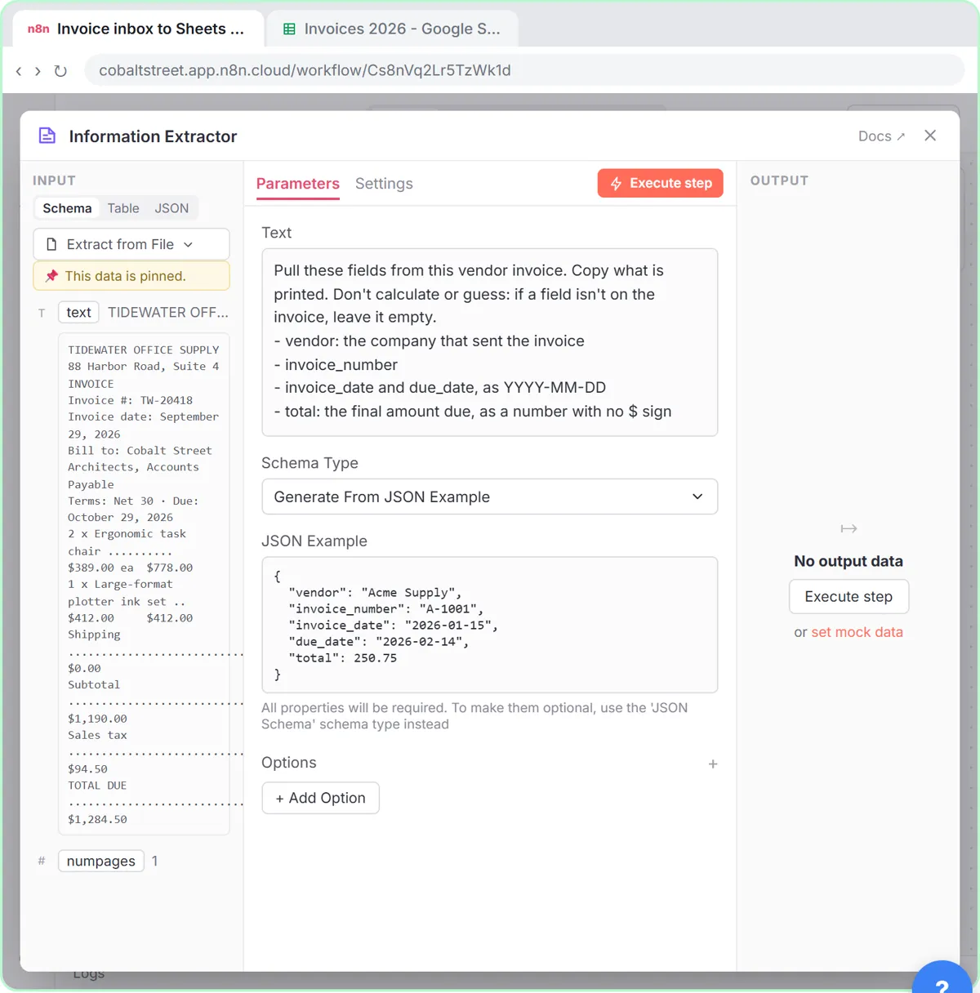This screenshot has height=993, width=980.
Task: Click the Add Option button
Action: tap(320, 798)
